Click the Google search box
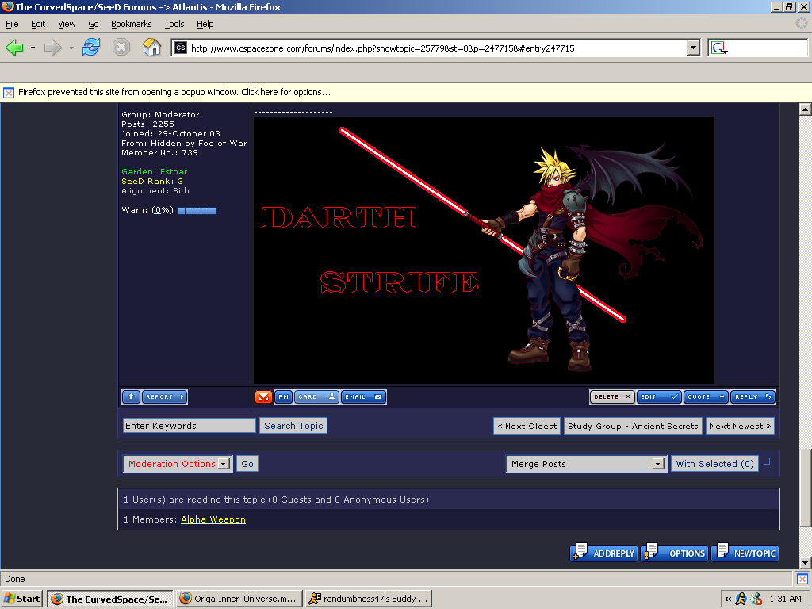Viewport: 812px width, 609px height. click(x=768, y=48)
